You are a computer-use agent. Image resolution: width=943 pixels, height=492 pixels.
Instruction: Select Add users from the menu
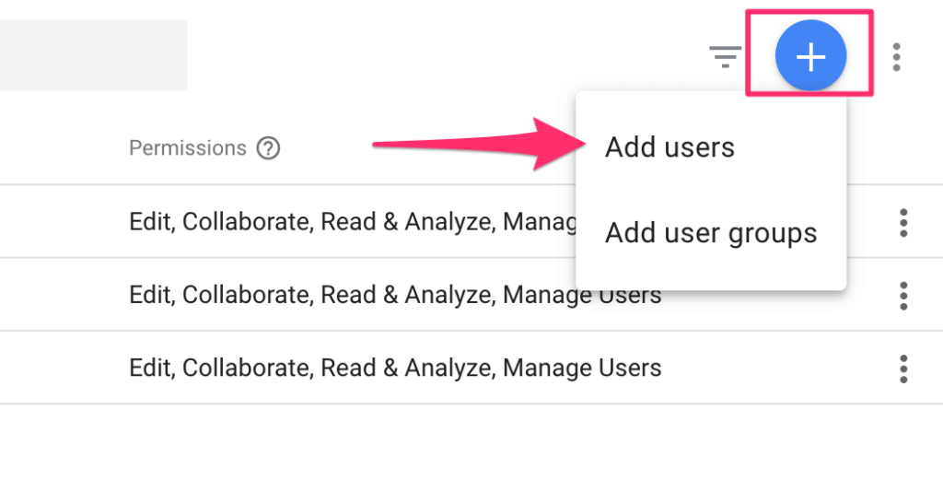[x=669, y=147]
